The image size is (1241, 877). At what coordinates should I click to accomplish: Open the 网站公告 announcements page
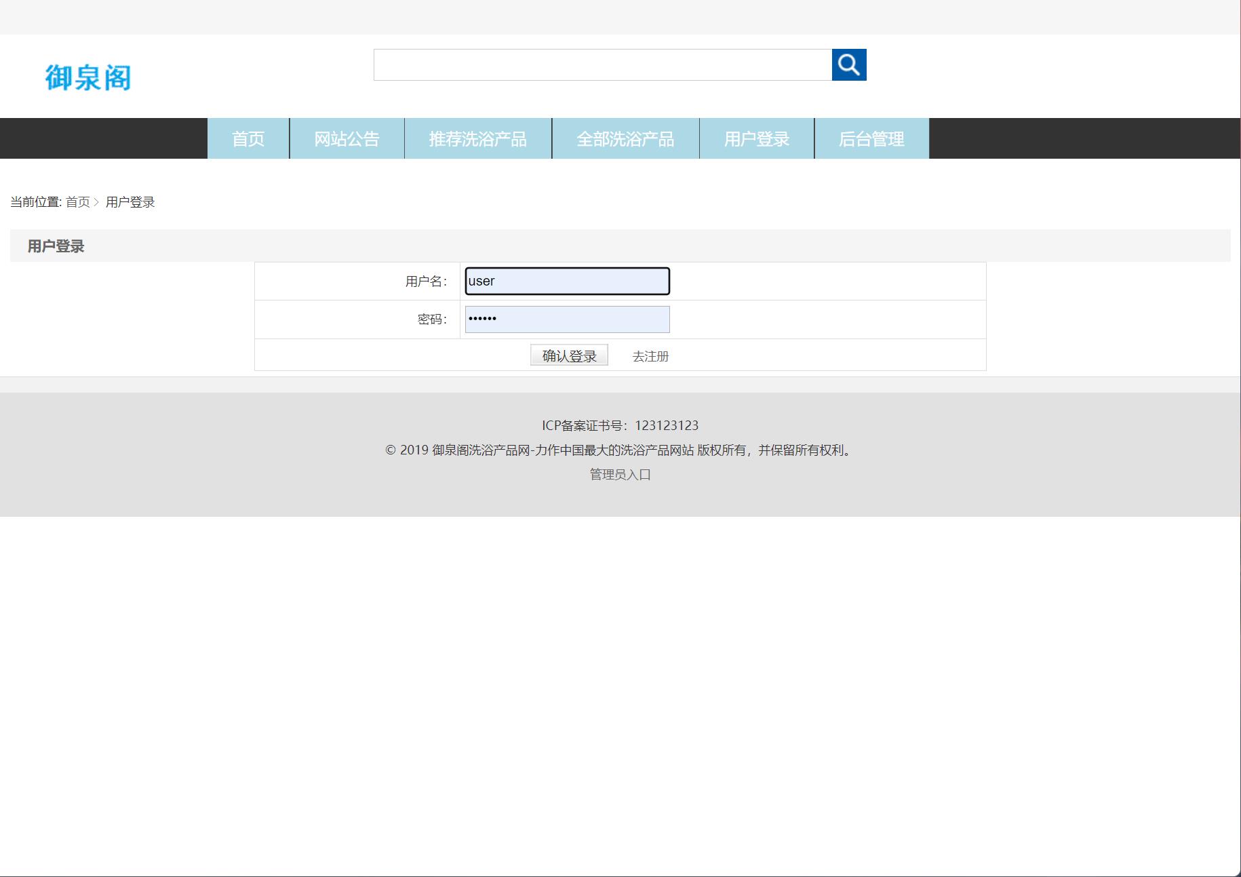[347, 138]
